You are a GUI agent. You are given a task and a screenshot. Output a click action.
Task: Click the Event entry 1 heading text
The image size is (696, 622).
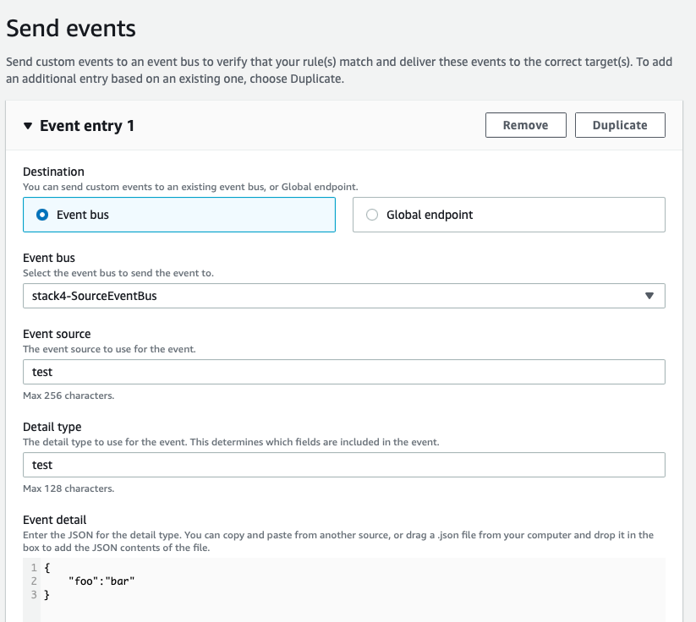click(87, 126)
